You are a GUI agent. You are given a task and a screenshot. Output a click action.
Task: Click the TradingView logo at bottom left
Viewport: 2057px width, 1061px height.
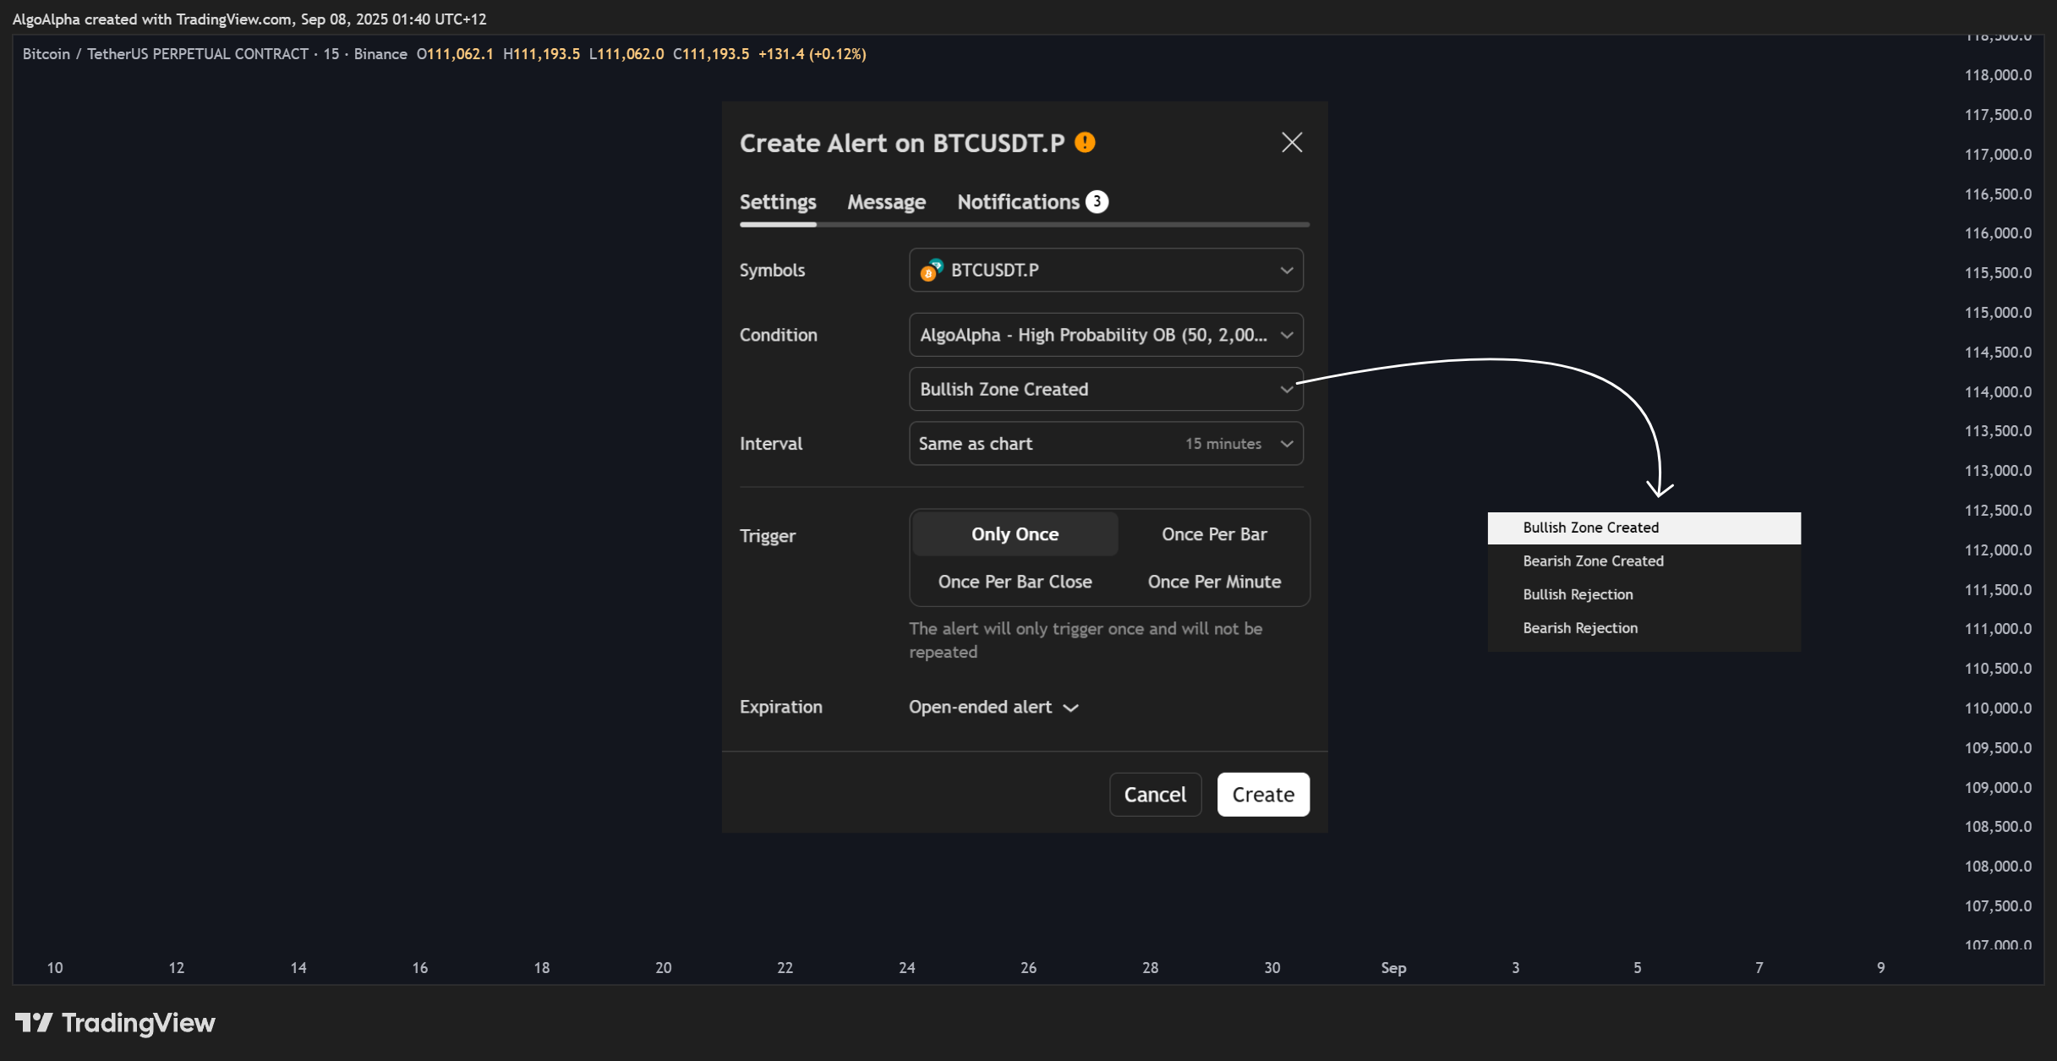click(x=115, y=1023)
